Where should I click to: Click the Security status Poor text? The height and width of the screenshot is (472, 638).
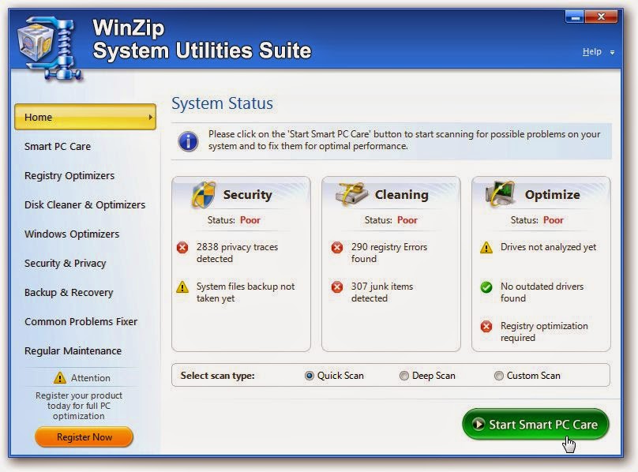[250, 220]
